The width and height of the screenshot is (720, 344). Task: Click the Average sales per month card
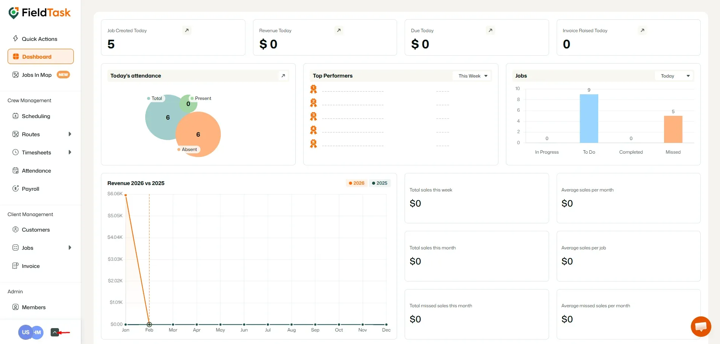click(x=628, y=198)
